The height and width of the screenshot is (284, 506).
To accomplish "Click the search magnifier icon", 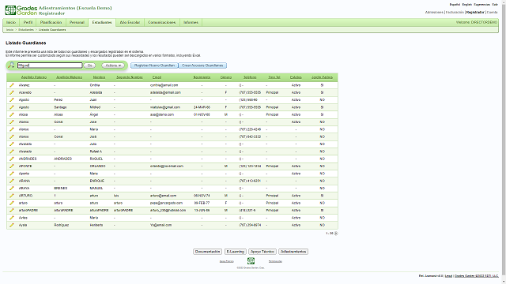I will click(x=11, y=65).
